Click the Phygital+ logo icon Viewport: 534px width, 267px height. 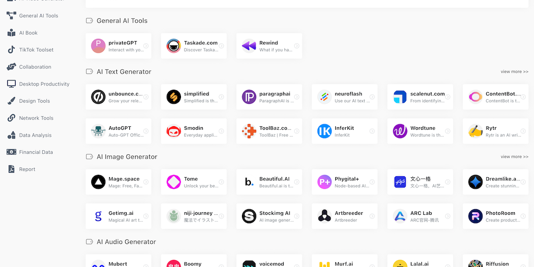coord(324,182)
